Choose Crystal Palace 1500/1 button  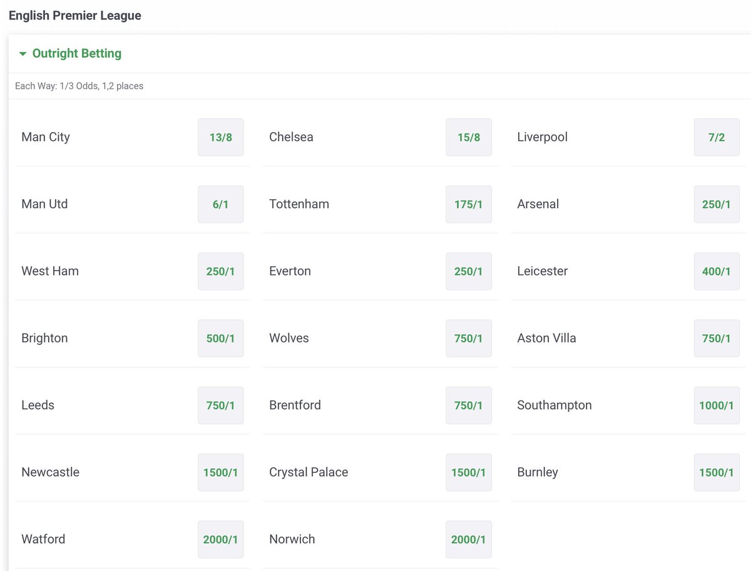tap(468, 472)
